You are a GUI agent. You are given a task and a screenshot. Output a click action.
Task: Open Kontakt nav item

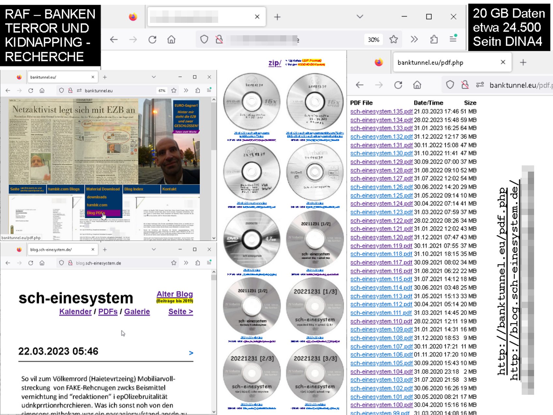pyautogui.click(x=169, y=189)
